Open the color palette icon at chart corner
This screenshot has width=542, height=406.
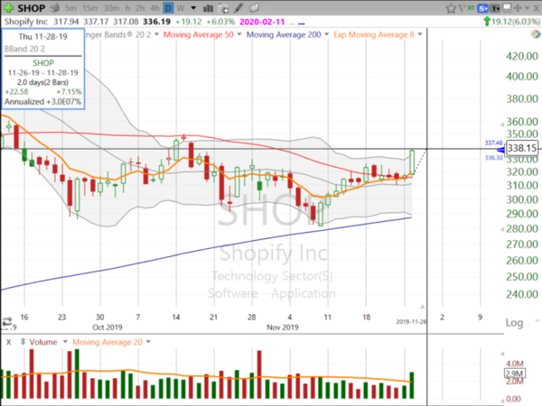(536, 34)
